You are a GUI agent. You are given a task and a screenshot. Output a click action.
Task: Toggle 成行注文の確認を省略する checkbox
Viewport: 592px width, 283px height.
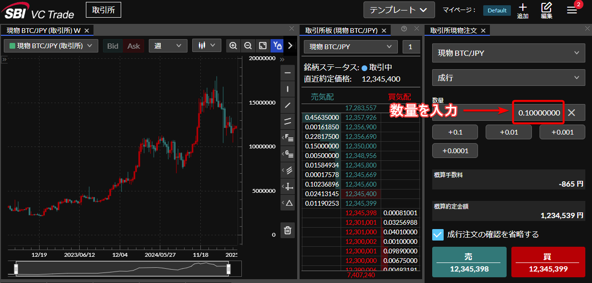tap(437, 234)
